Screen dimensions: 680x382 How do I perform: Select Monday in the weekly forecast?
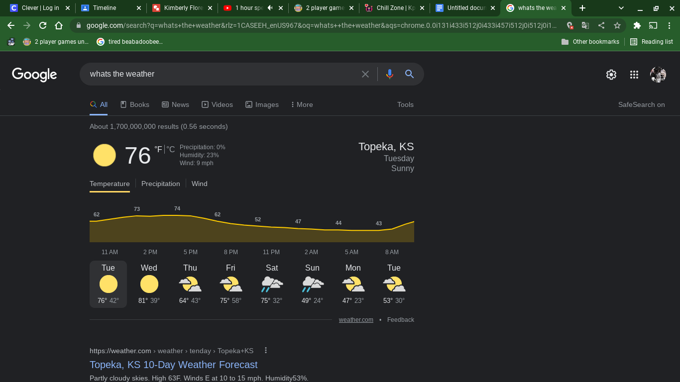click(353, 284)
